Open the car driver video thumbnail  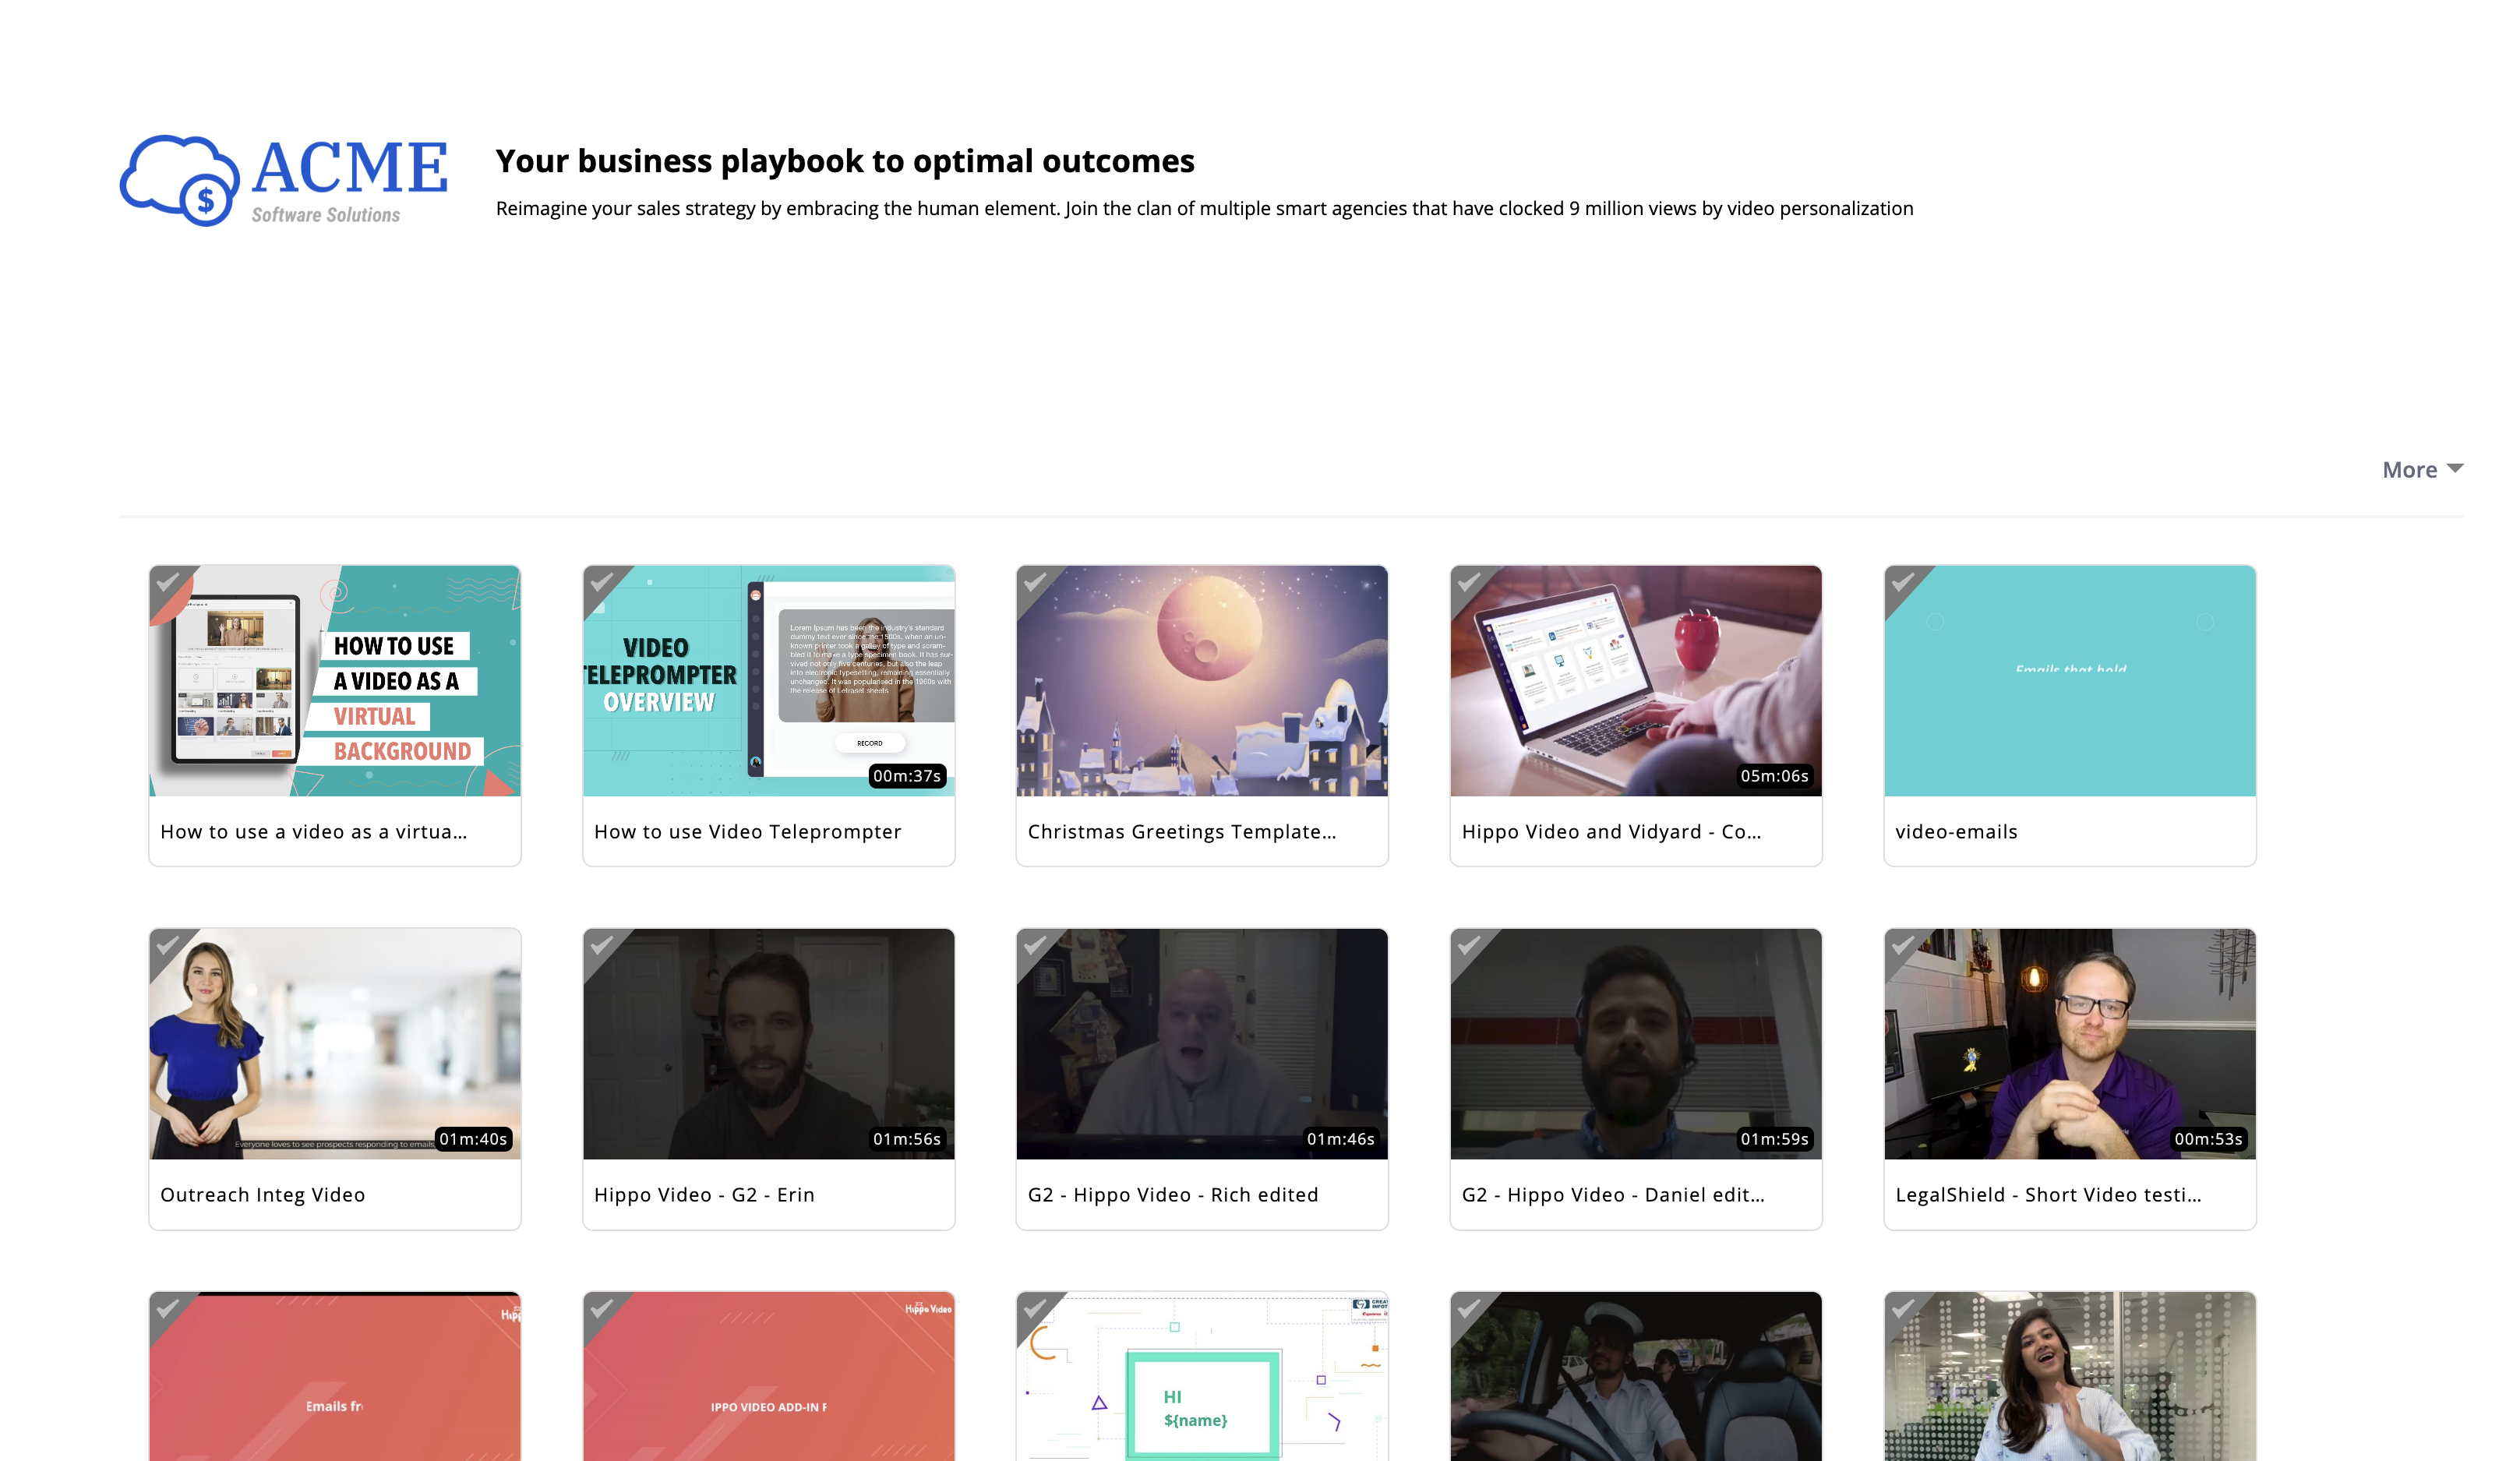tap(1636, 1377)
